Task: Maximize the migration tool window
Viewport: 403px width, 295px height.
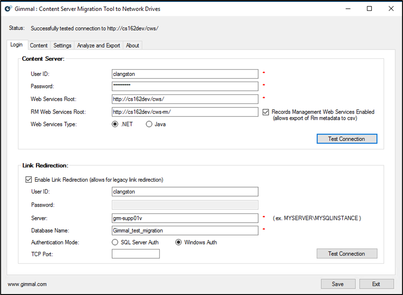Action: pos(369,9)
